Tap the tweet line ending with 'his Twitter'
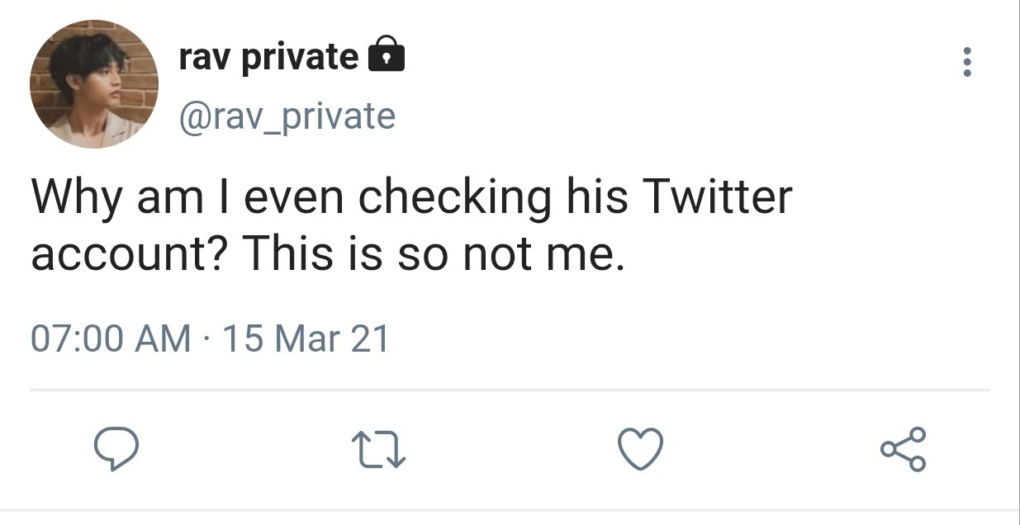 (411, 199)
